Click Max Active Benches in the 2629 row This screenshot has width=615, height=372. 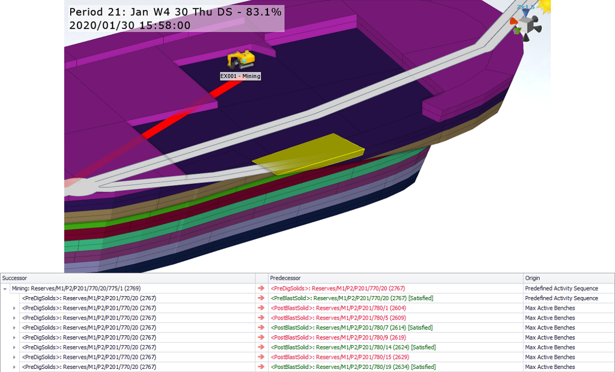[x=550, y=357]
